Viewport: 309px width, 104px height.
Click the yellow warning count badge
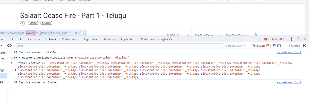point(274,39)
